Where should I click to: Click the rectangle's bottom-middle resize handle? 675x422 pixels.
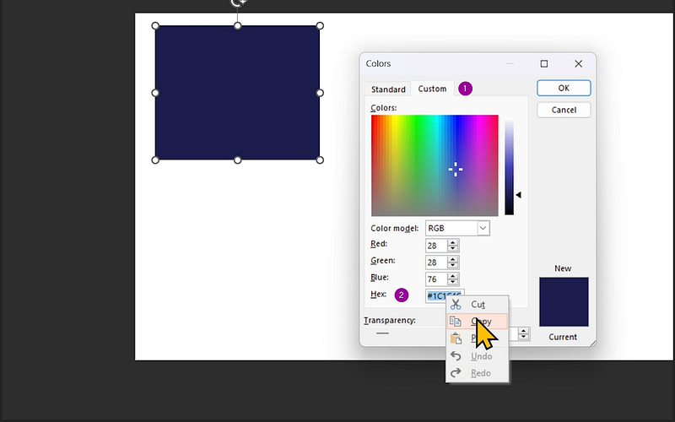pos(238,160)
